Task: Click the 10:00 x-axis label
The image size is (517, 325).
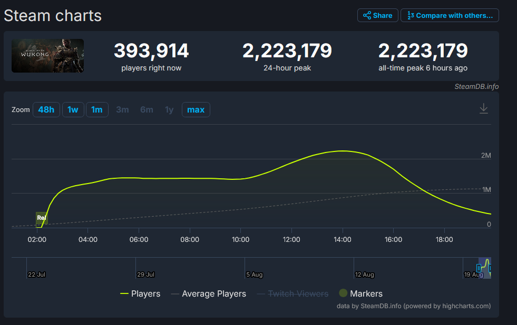Action: click(240, 239)
